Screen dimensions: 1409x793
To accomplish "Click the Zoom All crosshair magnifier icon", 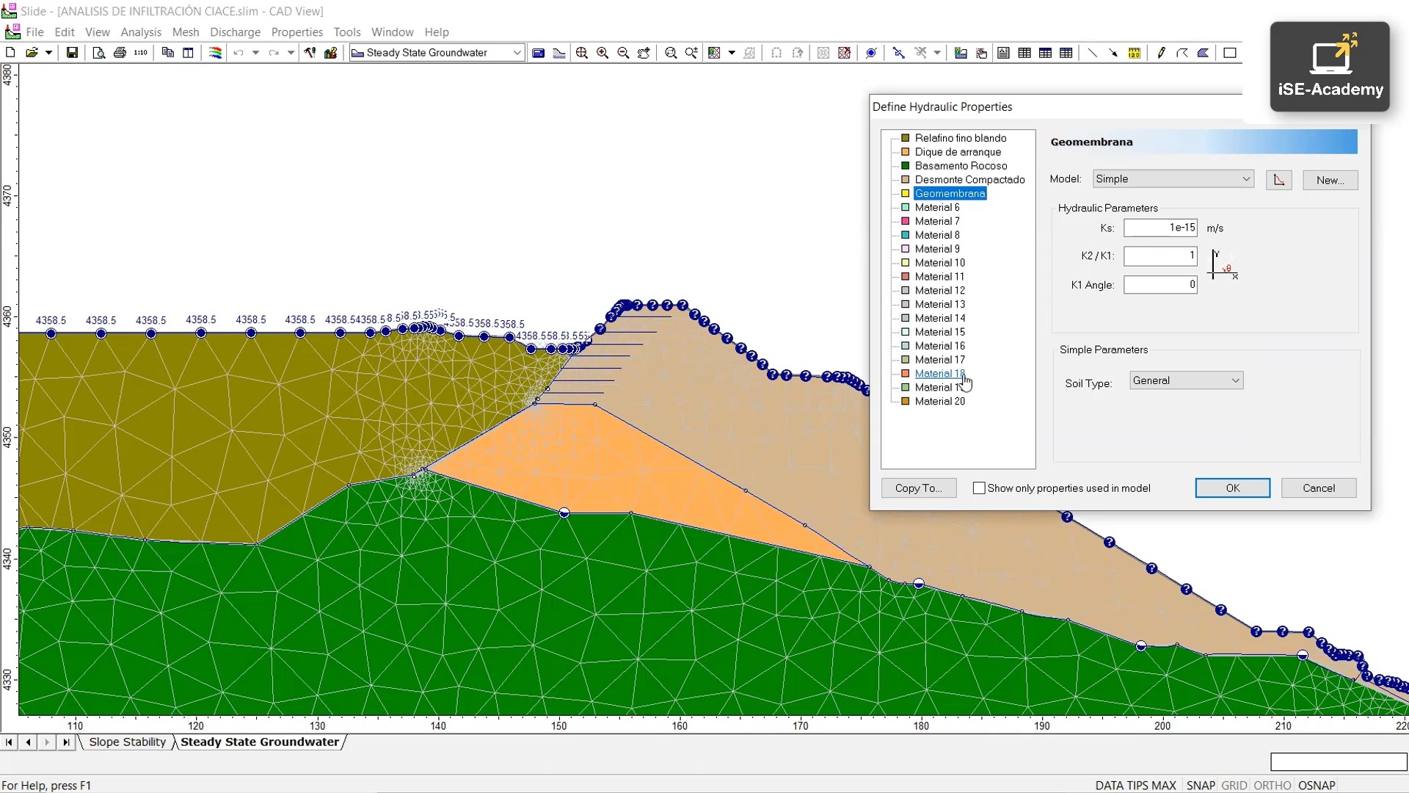I will click(582, 53).
